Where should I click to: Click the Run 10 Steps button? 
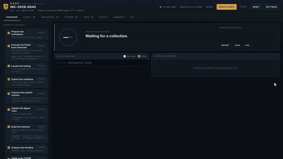pos(226,7)
